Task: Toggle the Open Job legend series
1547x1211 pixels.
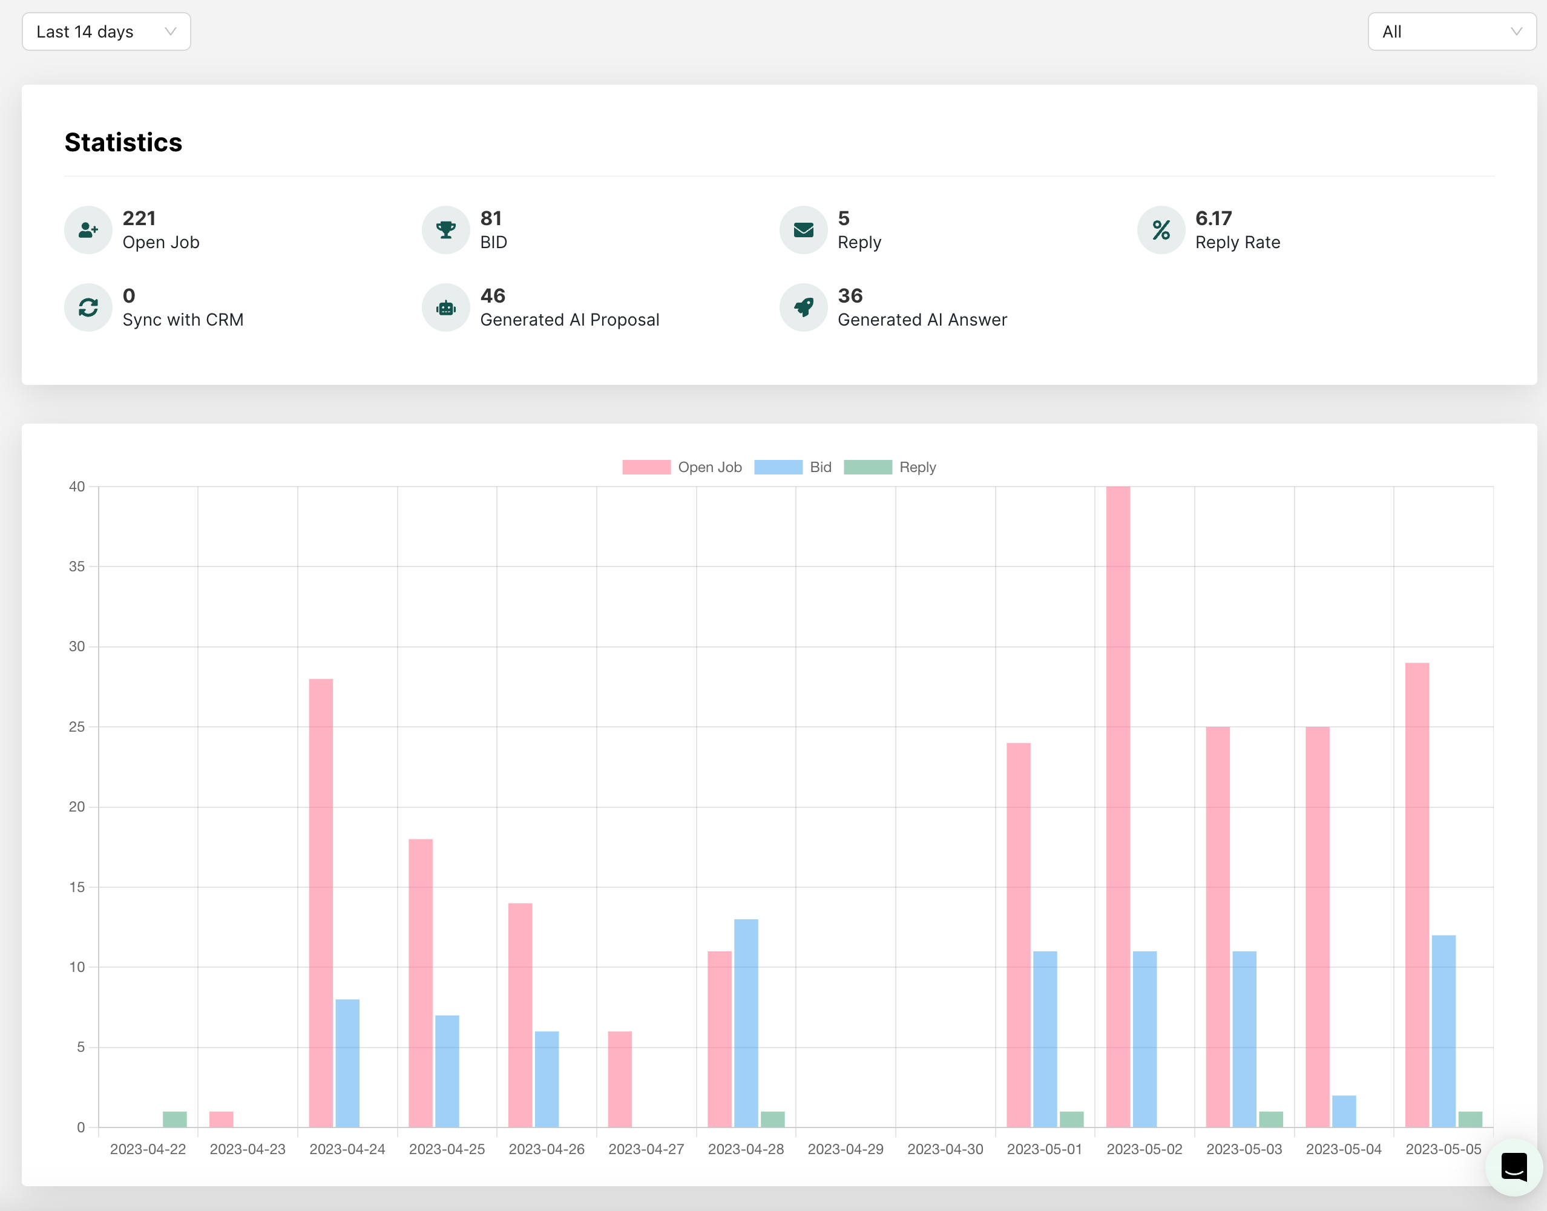Action: click(682, 467)
